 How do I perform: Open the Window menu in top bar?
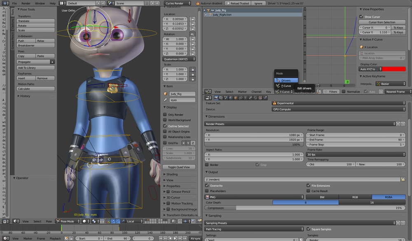point(40,3)
